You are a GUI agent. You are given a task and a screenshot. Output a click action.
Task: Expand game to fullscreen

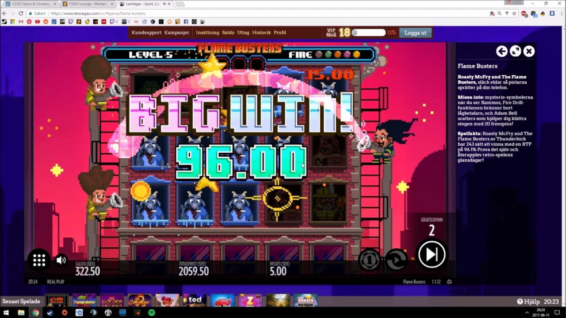point(515,51)
